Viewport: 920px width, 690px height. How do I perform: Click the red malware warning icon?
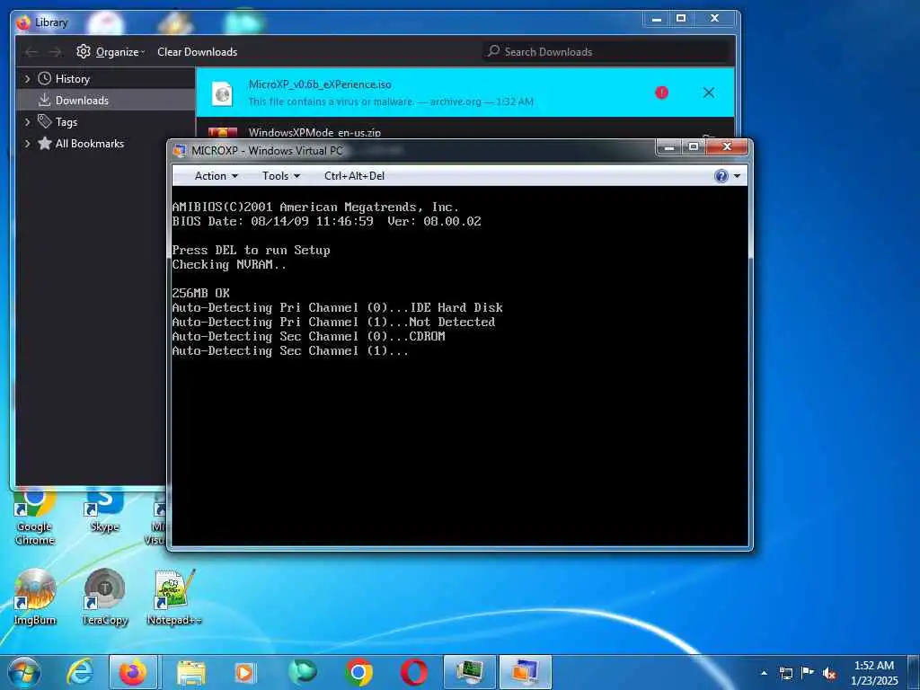coord(662,93)
